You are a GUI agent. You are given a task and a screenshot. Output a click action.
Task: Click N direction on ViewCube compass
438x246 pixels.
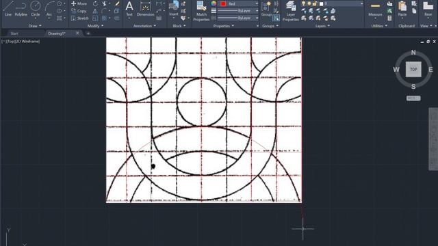[x=413, y=53]
